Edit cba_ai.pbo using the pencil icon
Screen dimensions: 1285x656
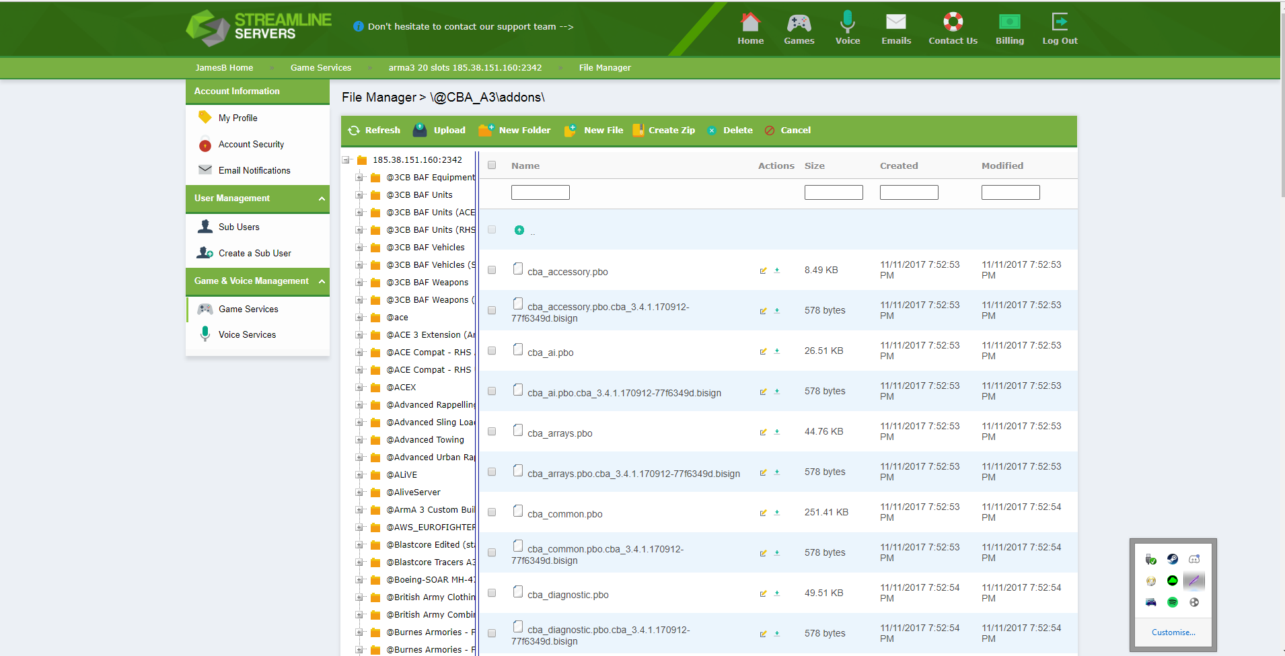click(763, 351)
